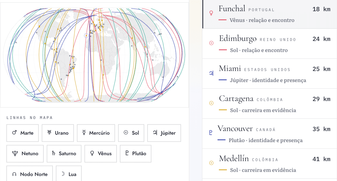Click the 41 km distance value
The image size is (337, 181).
coord(321,159)
